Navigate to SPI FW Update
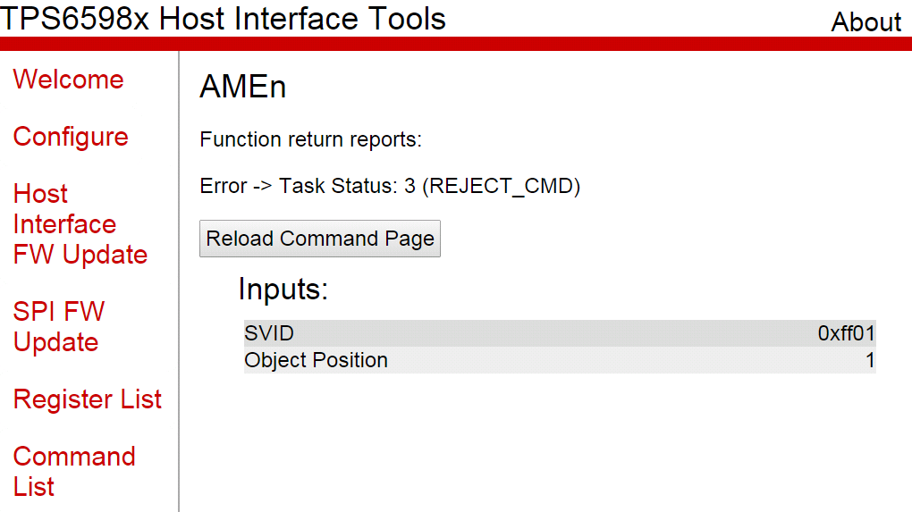This screenshot has width=912, height=512. 59,327
